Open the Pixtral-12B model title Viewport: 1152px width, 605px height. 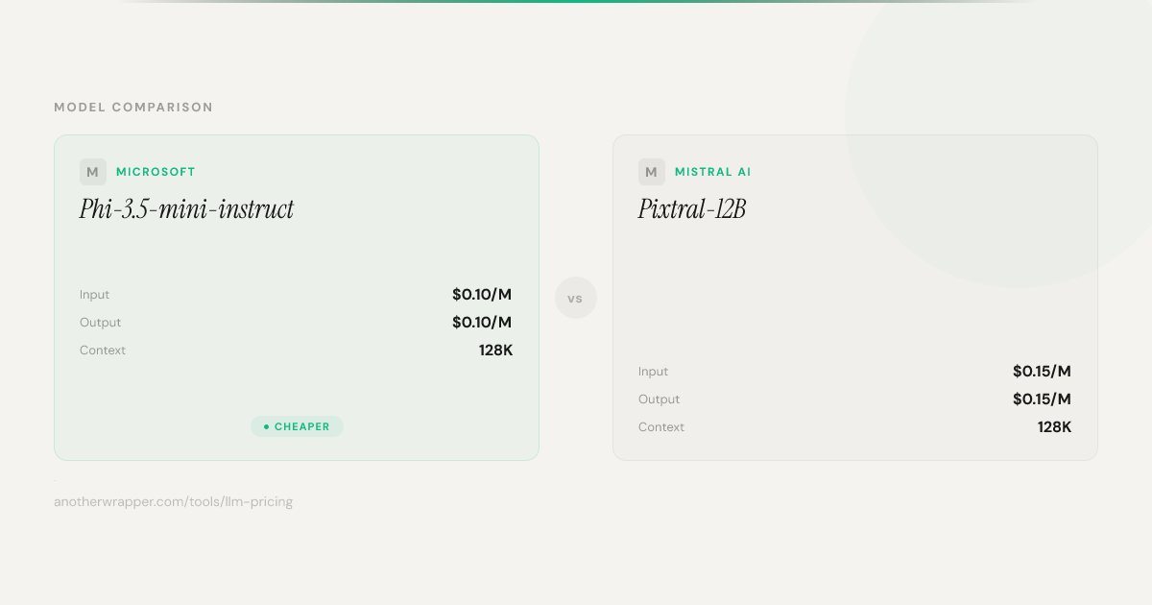click(691, 209)
